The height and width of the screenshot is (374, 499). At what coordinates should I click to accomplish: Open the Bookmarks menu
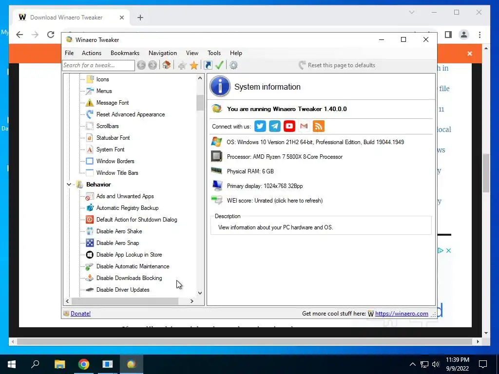coord(125,53)
